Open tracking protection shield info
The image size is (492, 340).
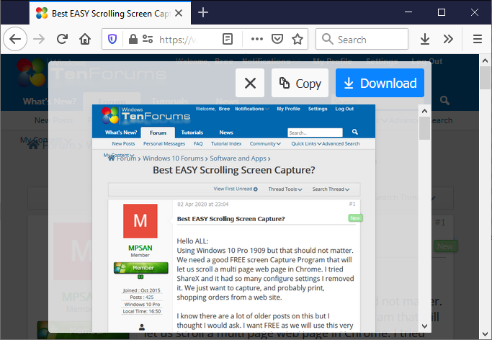(x=112, y=39)
